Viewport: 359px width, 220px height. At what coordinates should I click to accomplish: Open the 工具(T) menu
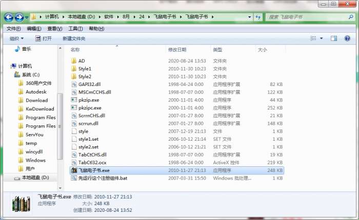pos(75,29)
